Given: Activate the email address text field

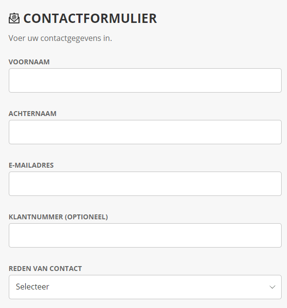Looking at the screenshot, I should tap(145, 184).
